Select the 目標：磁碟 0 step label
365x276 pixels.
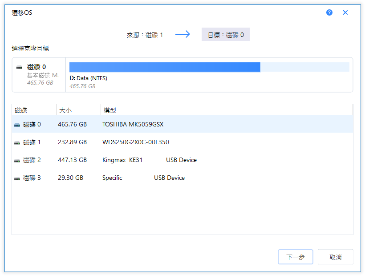(x=226, y=35)
